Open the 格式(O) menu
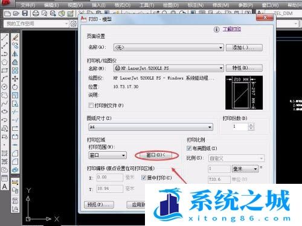 (x=123, y=5)
